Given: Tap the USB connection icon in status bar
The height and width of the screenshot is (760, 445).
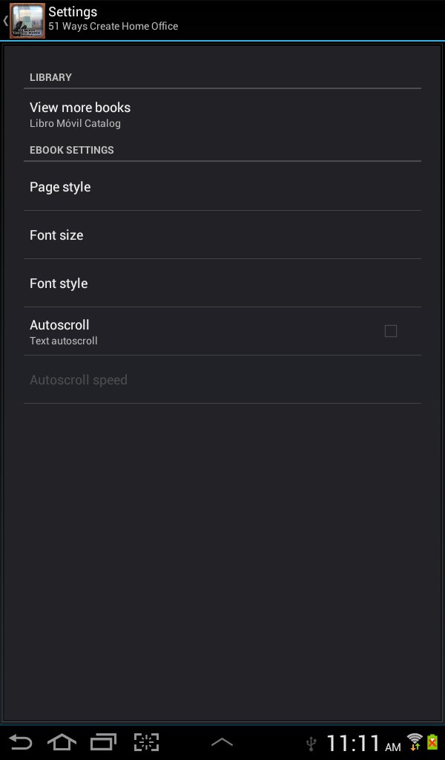Looking at the screenshot, I should click(x=311, y=743).
